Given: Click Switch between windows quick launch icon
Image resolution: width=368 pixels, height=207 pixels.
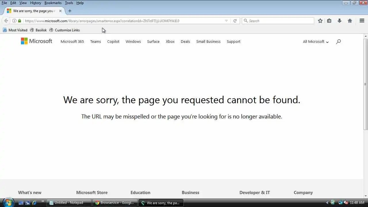Looking at the screenshot, I should (27, 203).
